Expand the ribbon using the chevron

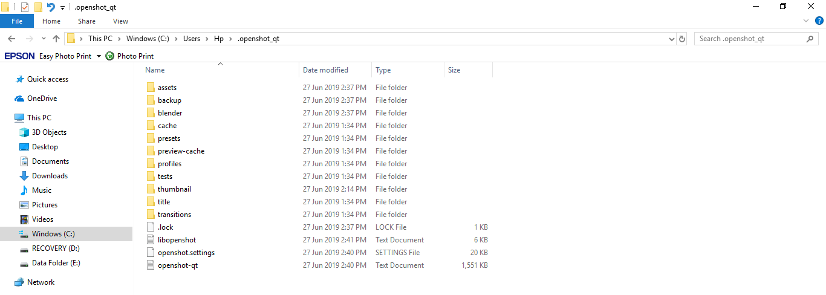coord(805,21)
